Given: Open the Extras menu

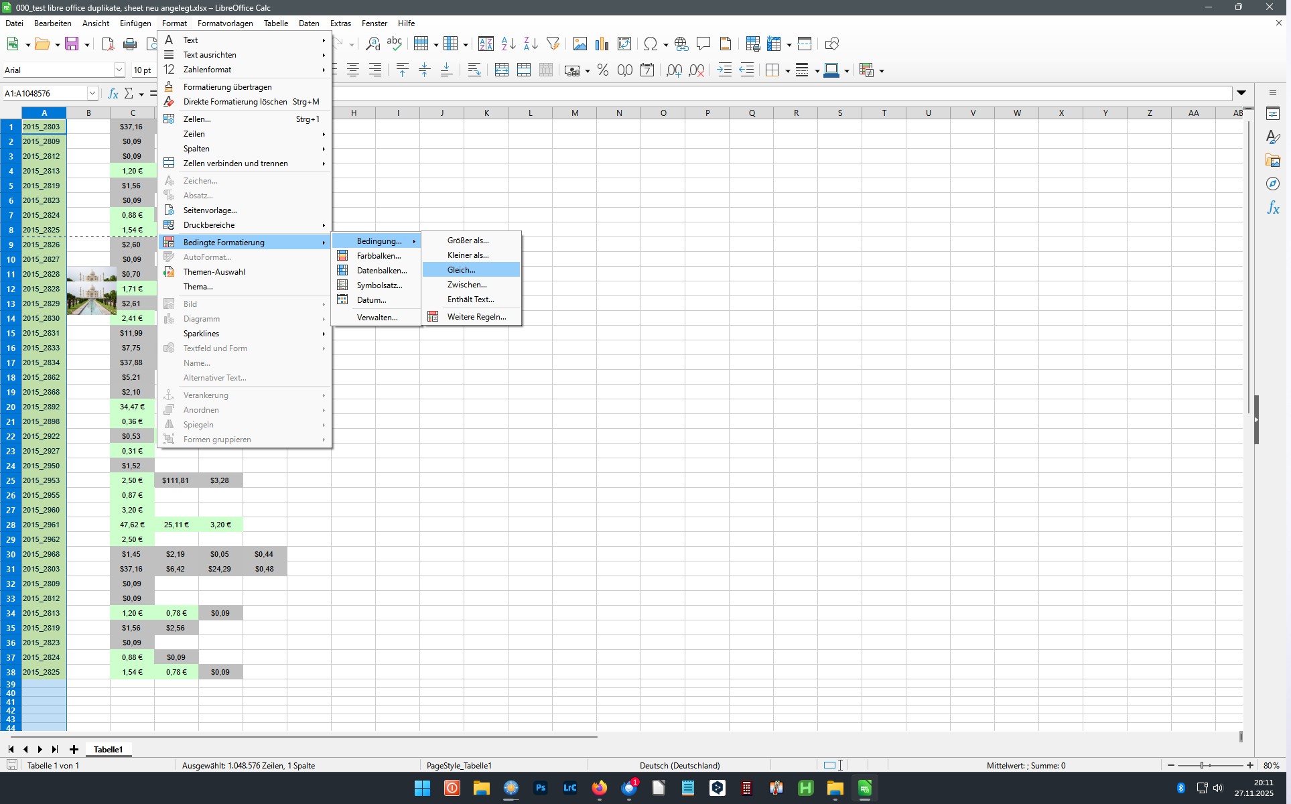Looking at the screenshot, I should (x=340, y=23).
